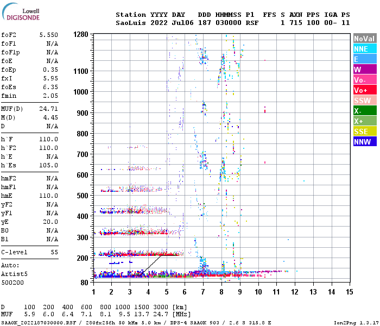The image size is (380, 326).
Task: Click the Jul06 date in header
Action: [x=183, y=23]
